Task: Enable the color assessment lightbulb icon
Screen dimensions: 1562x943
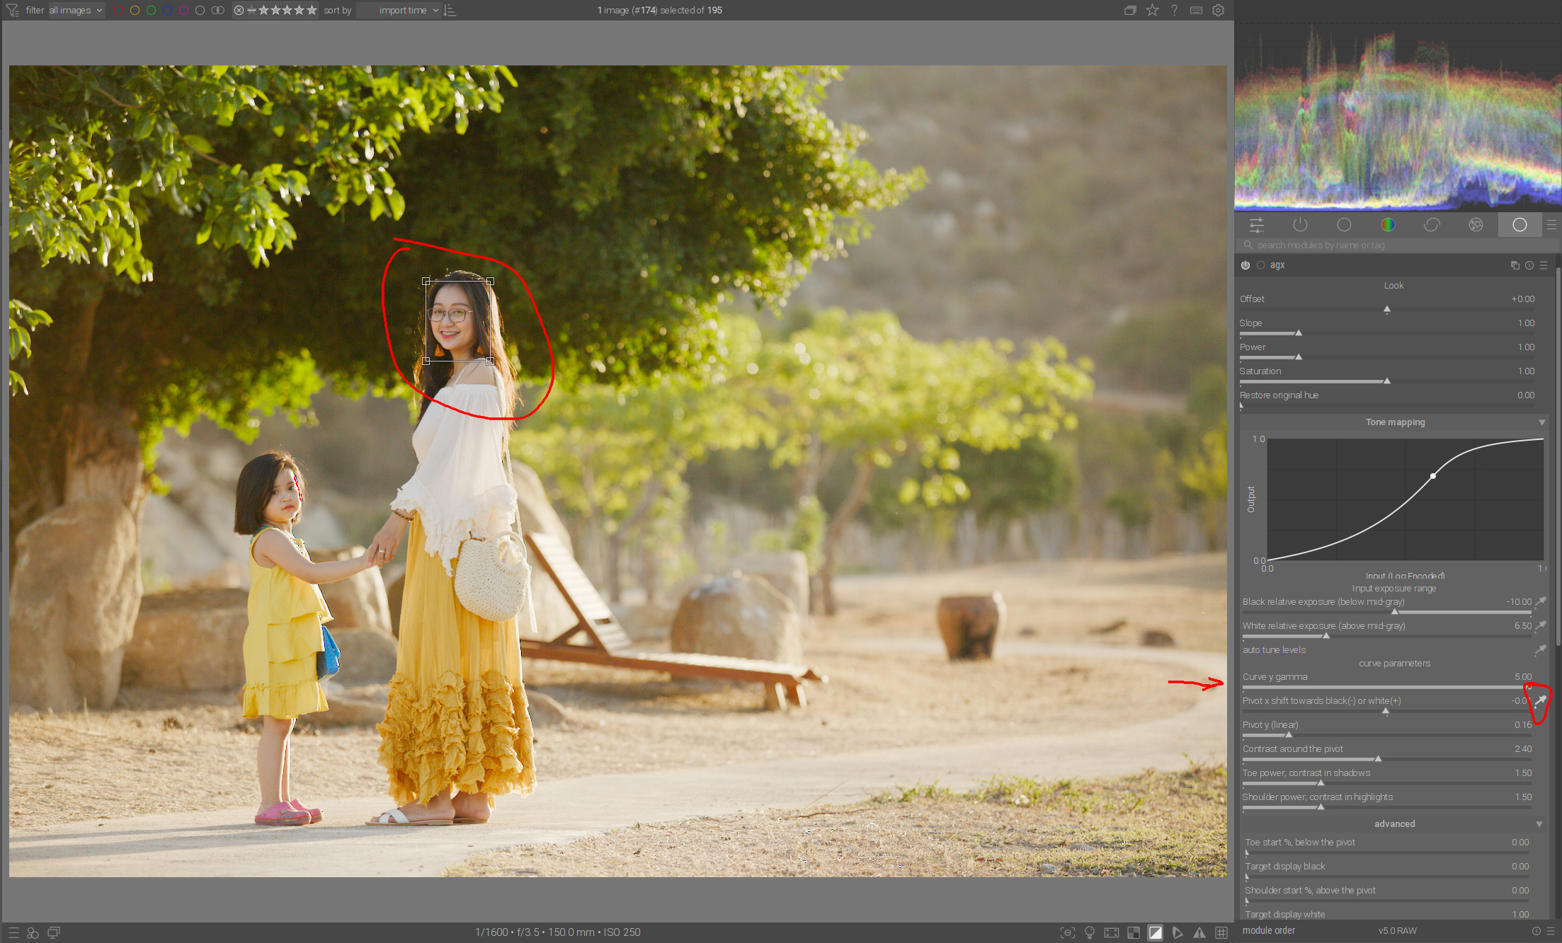Action: pos(1090,932)
